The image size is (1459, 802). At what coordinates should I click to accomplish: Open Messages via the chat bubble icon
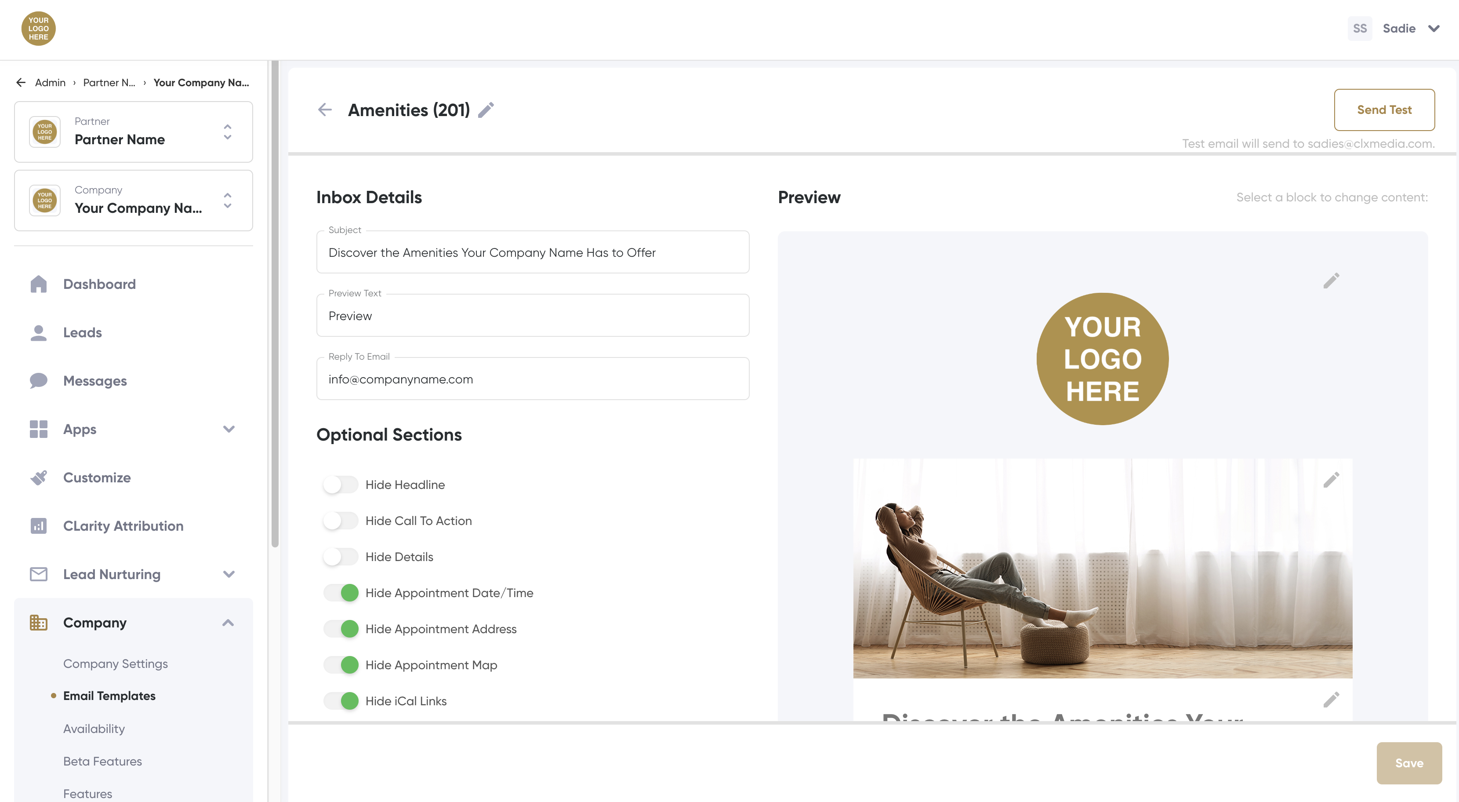39,381
